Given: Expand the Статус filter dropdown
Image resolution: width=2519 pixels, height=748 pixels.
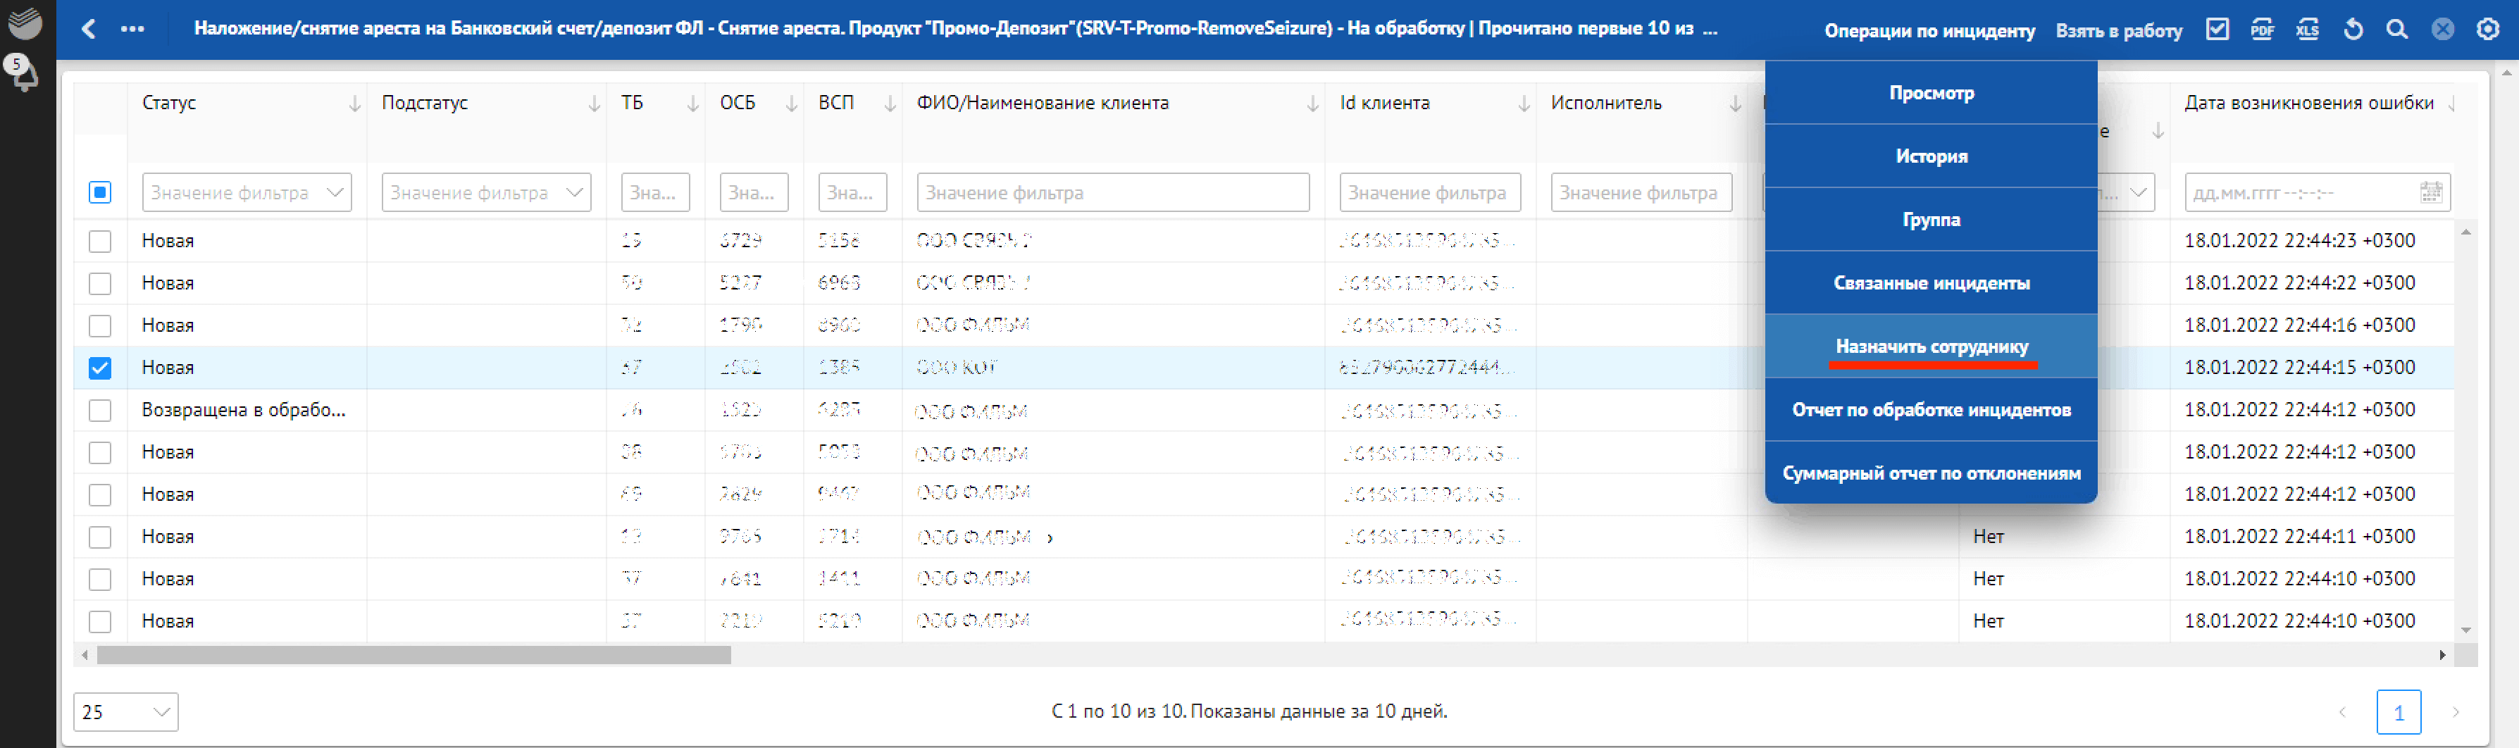Looking at the screenshot, I should pos(335,192).
